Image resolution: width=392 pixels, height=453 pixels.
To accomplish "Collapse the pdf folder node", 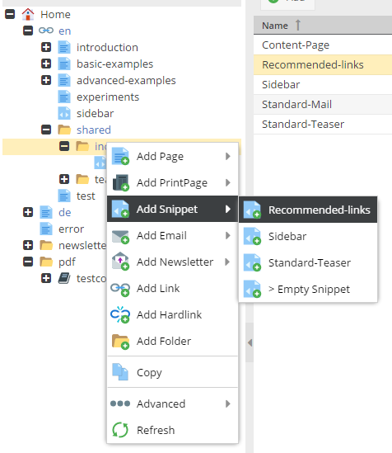I will [28, 262].
